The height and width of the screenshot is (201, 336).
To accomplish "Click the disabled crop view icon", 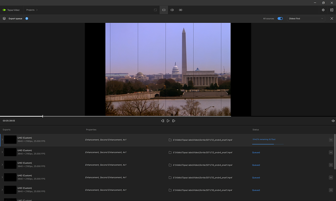I will point(155,10).
